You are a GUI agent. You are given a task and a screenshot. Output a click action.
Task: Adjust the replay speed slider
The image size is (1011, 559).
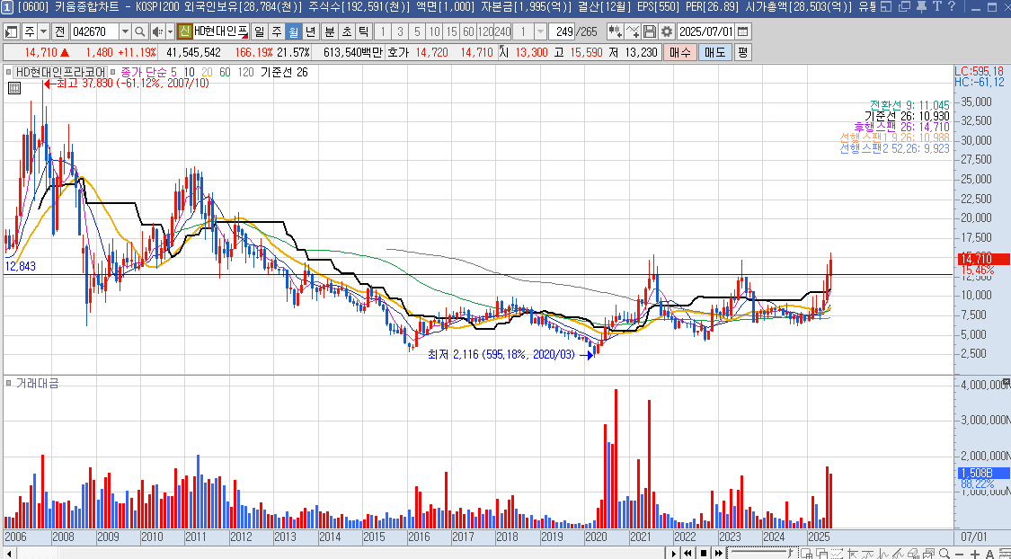coord(761,554)
